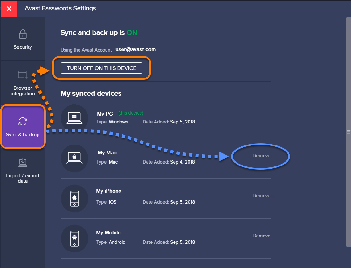Click the Windows laptop icon for My PC

74,118
